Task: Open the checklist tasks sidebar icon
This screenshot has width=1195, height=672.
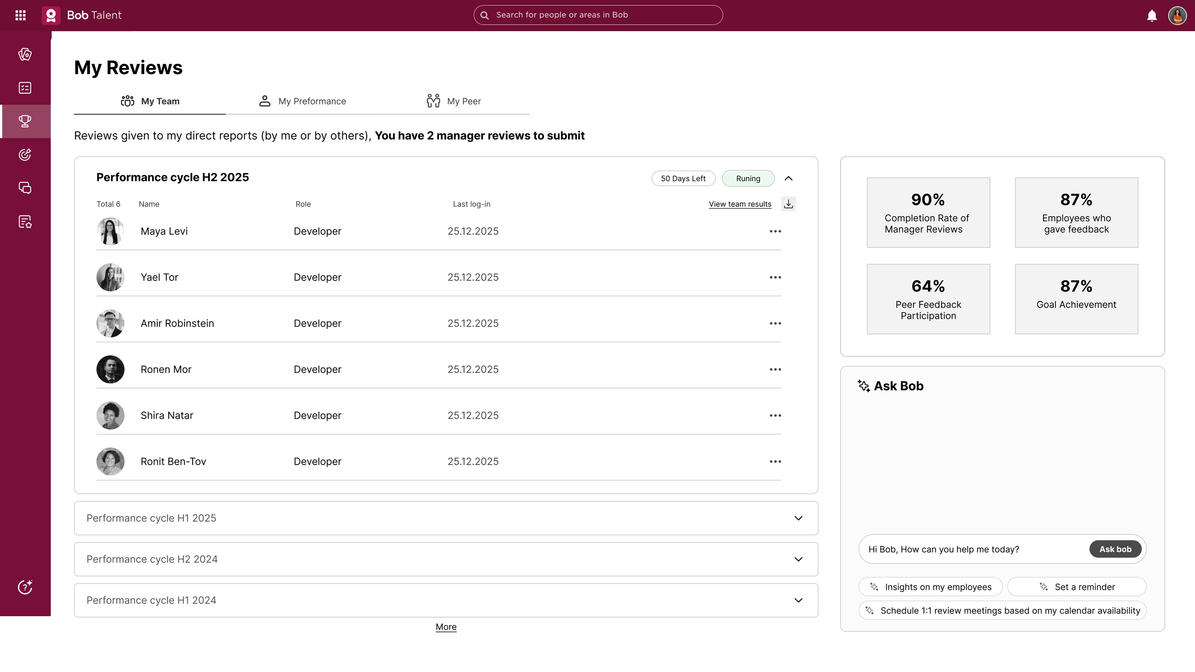Action: pos(25,88)
